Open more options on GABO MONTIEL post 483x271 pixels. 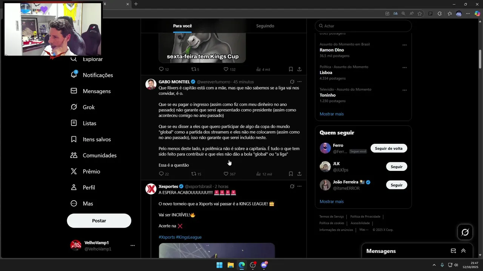tap(299, 82)
